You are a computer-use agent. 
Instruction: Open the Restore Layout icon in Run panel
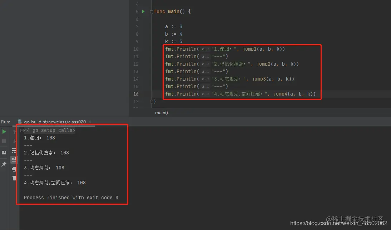pyautogui.click(x=4, y=153)
